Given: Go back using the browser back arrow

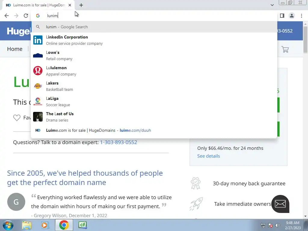Looking at the screenshot, I should tap(7, 16).
